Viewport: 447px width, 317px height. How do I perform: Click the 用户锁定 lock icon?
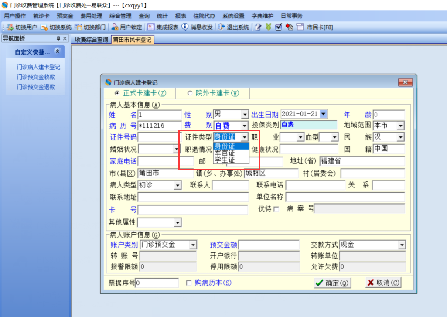point(115,27)
